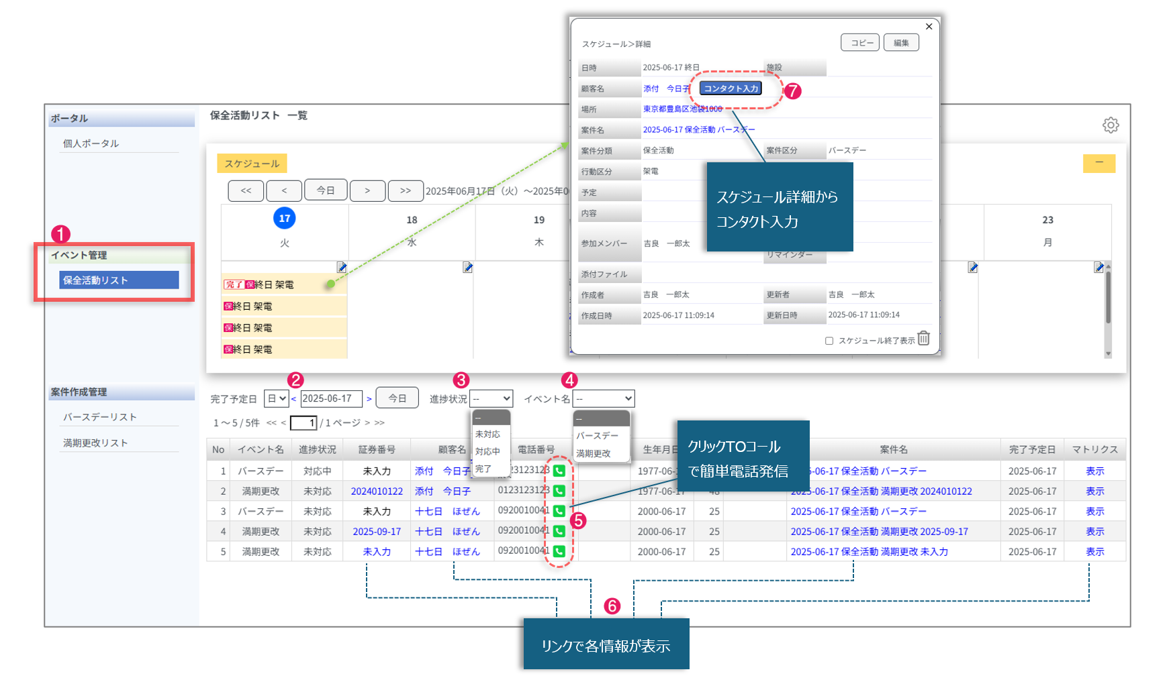Open 証券番号 link 2024010122
The image size is (1173, 686).
click(x=377, y=492)
